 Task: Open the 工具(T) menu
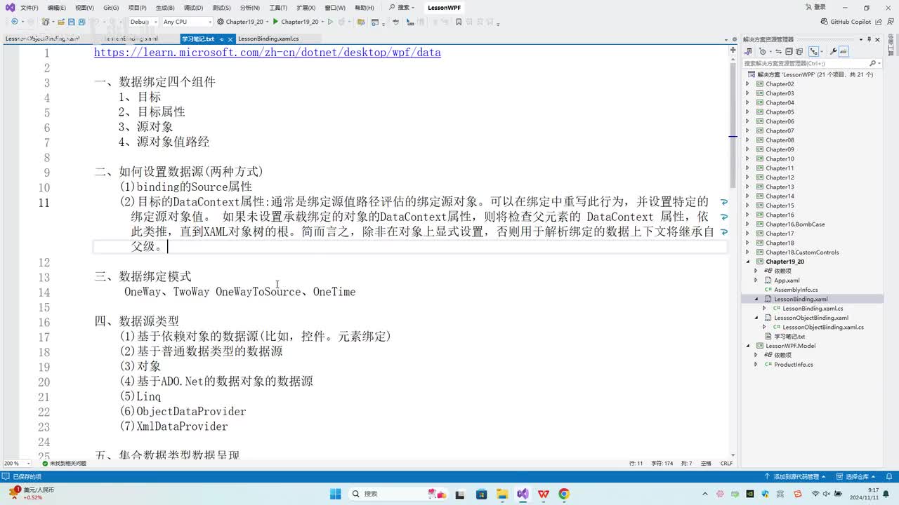point(278,8)
